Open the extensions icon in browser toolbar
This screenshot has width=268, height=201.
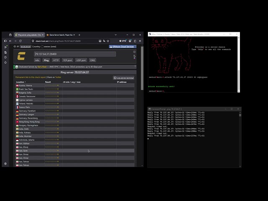click(x=135, y=41)
